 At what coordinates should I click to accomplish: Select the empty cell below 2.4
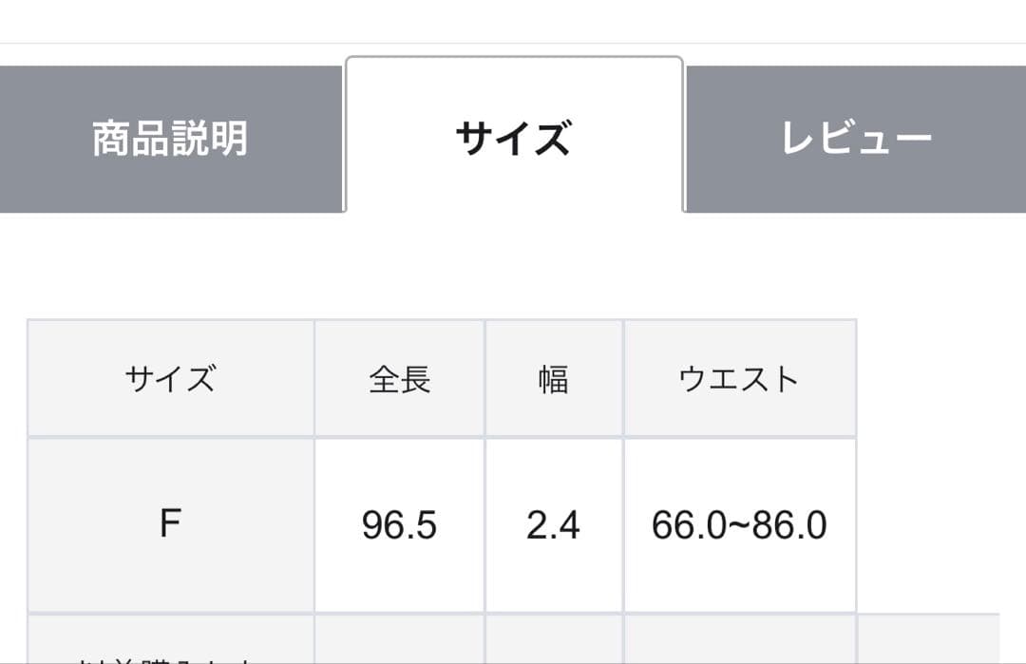click(x=553, y=639)
